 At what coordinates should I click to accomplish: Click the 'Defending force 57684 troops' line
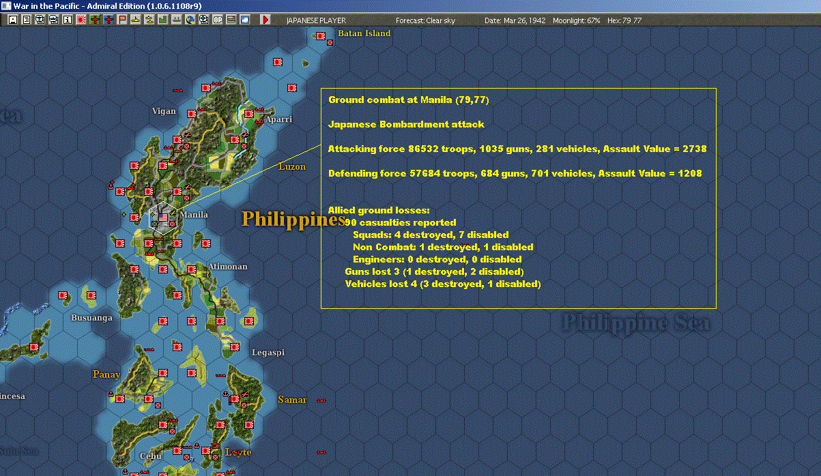515,173
